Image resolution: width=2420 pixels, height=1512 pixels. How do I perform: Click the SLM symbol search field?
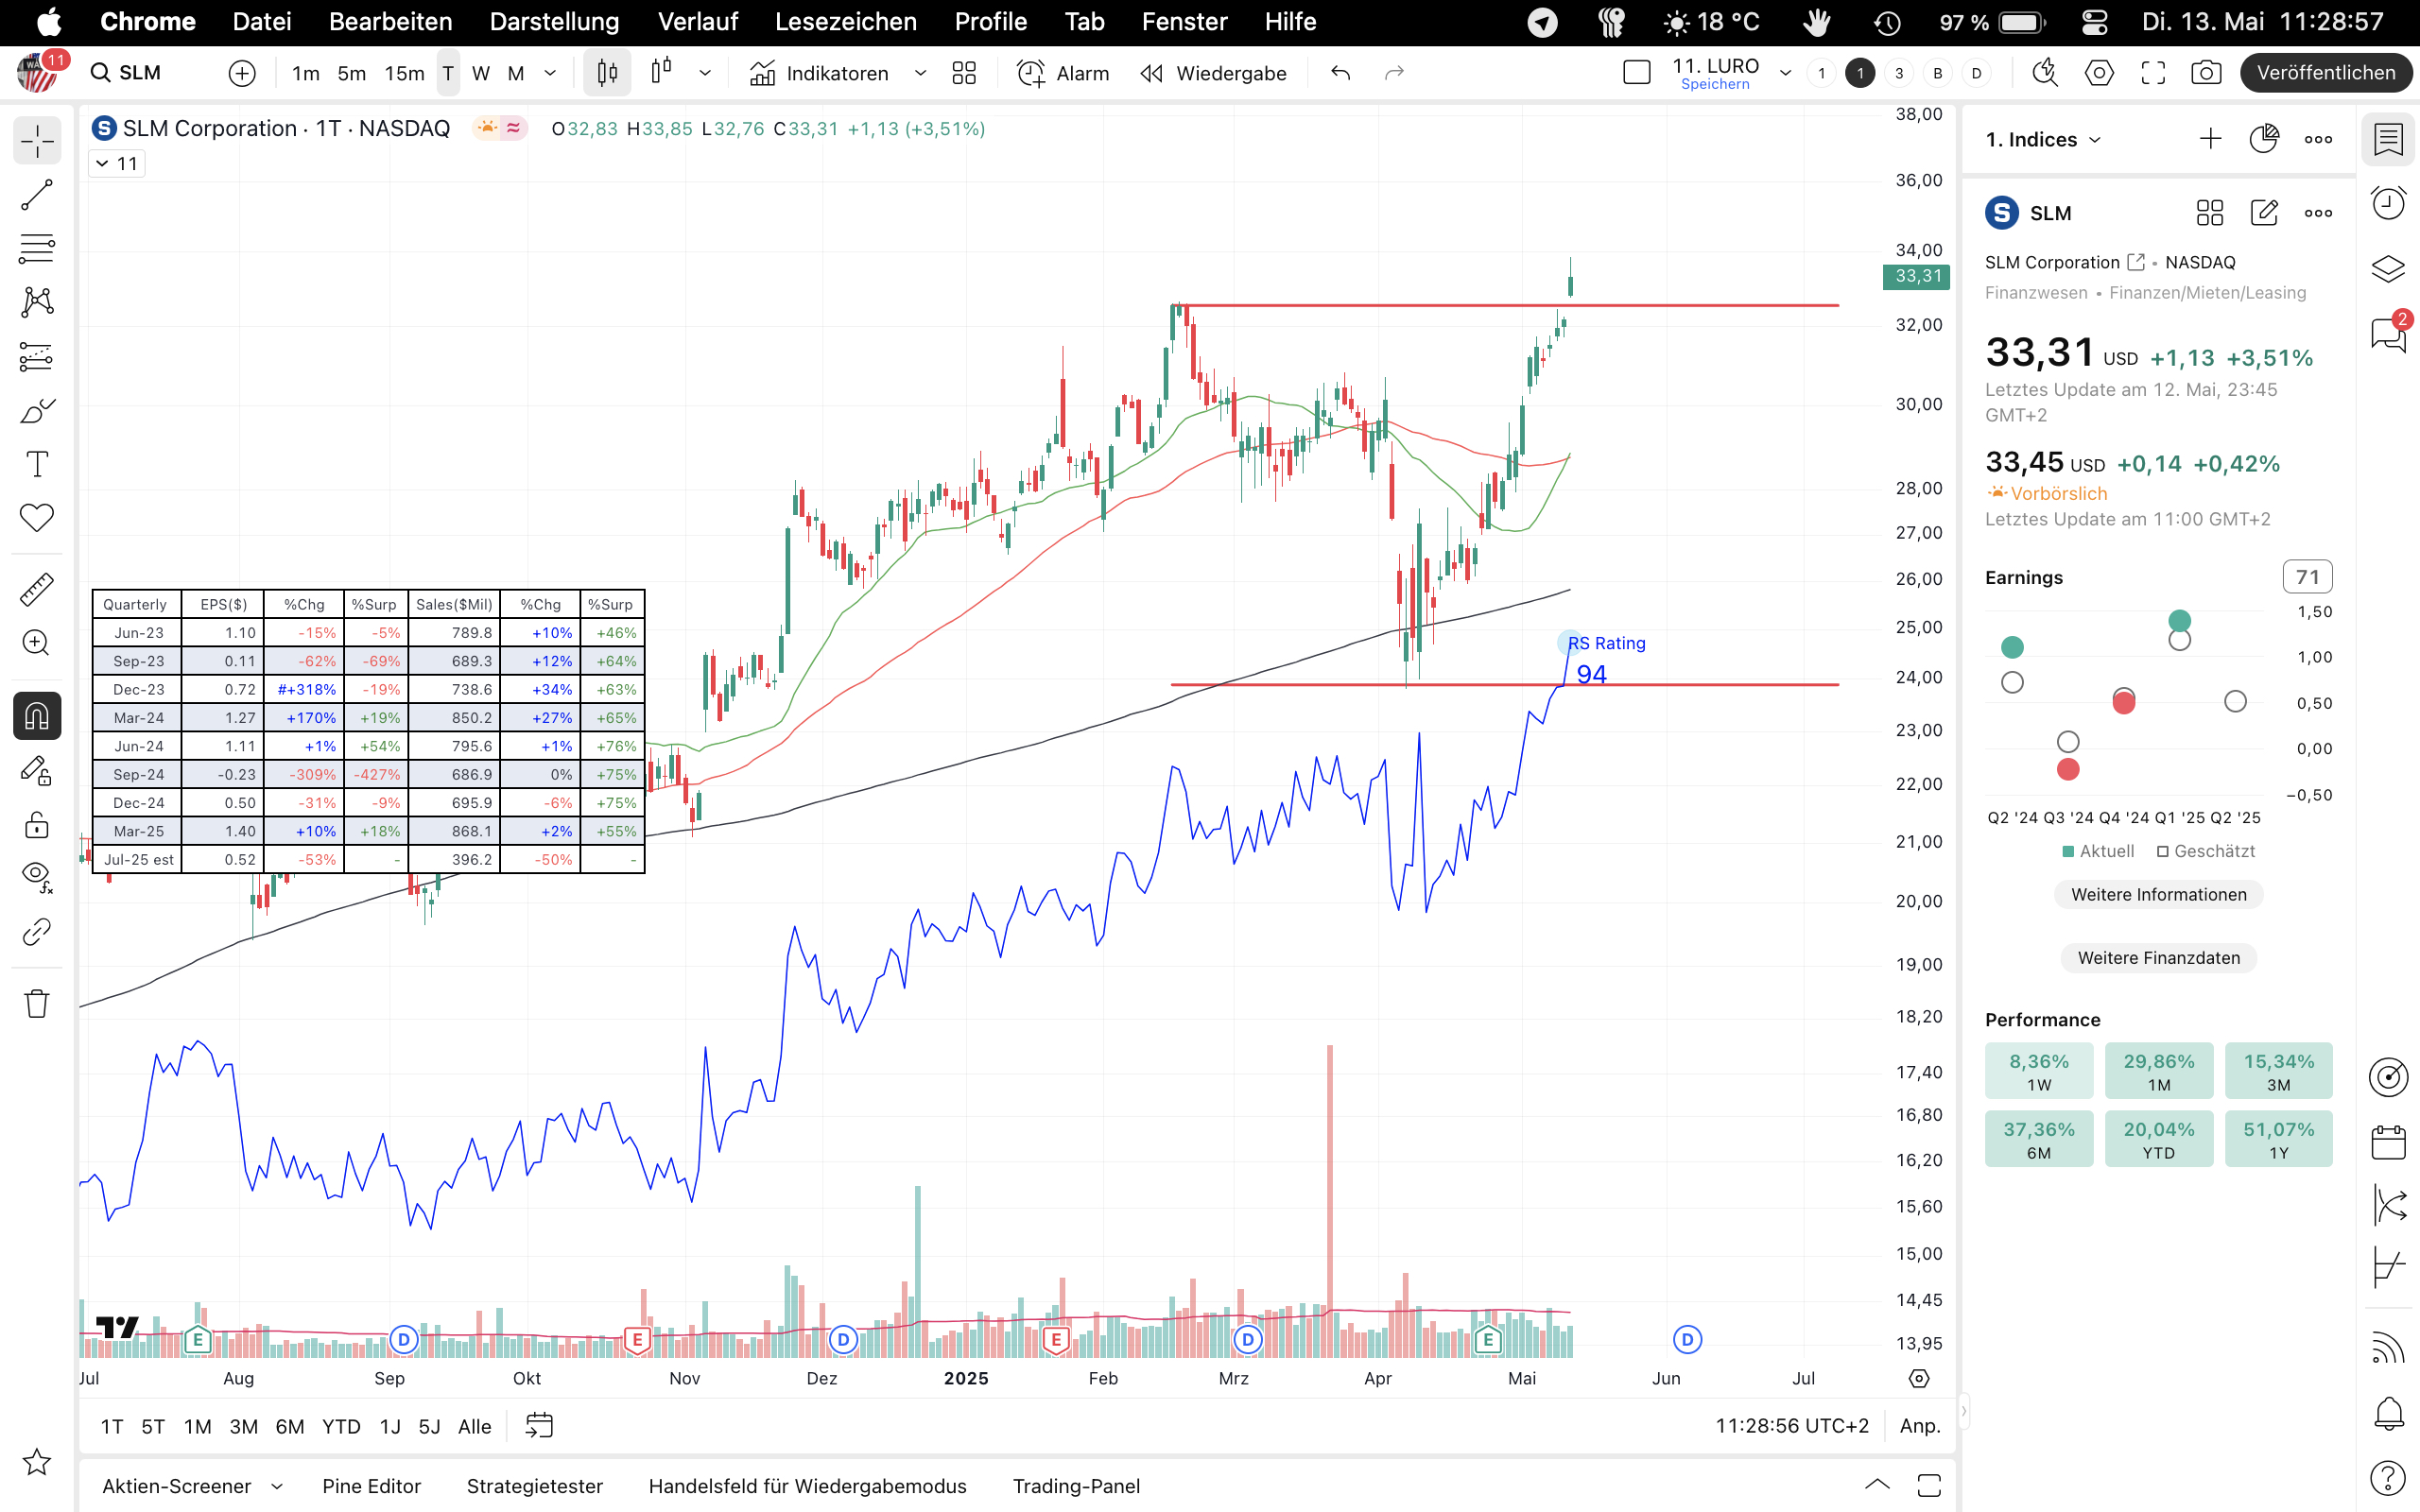(140, 73)
